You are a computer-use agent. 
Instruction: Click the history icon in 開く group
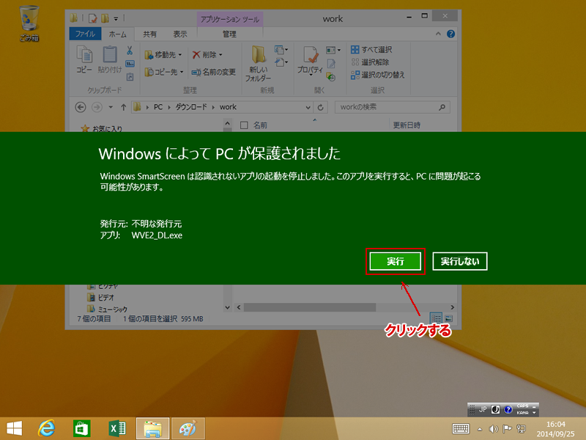331,77
